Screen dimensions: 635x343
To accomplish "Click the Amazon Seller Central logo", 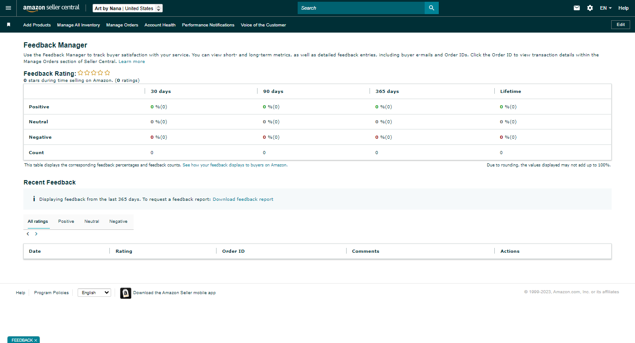I will [x=51, y=8].
